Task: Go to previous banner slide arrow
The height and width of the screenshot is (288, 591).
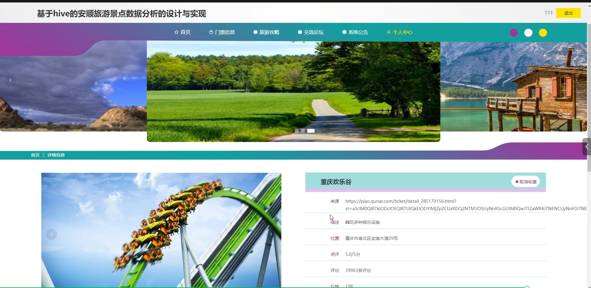Action: (10, 80)
